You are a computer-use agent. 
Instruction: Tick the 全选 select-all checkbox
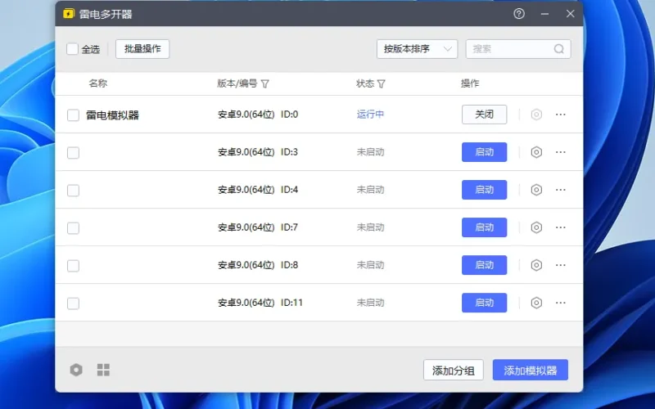point(72,49)
